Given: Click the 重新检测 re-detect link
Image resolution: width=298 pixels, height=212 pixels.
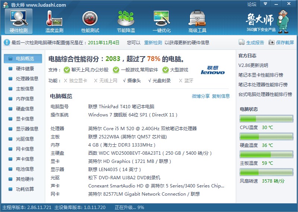Looking at the screenshot, I should click(x=153, y=43).
